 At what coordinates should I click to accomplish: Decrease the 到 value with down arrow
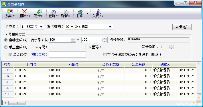tap(105, 41)
